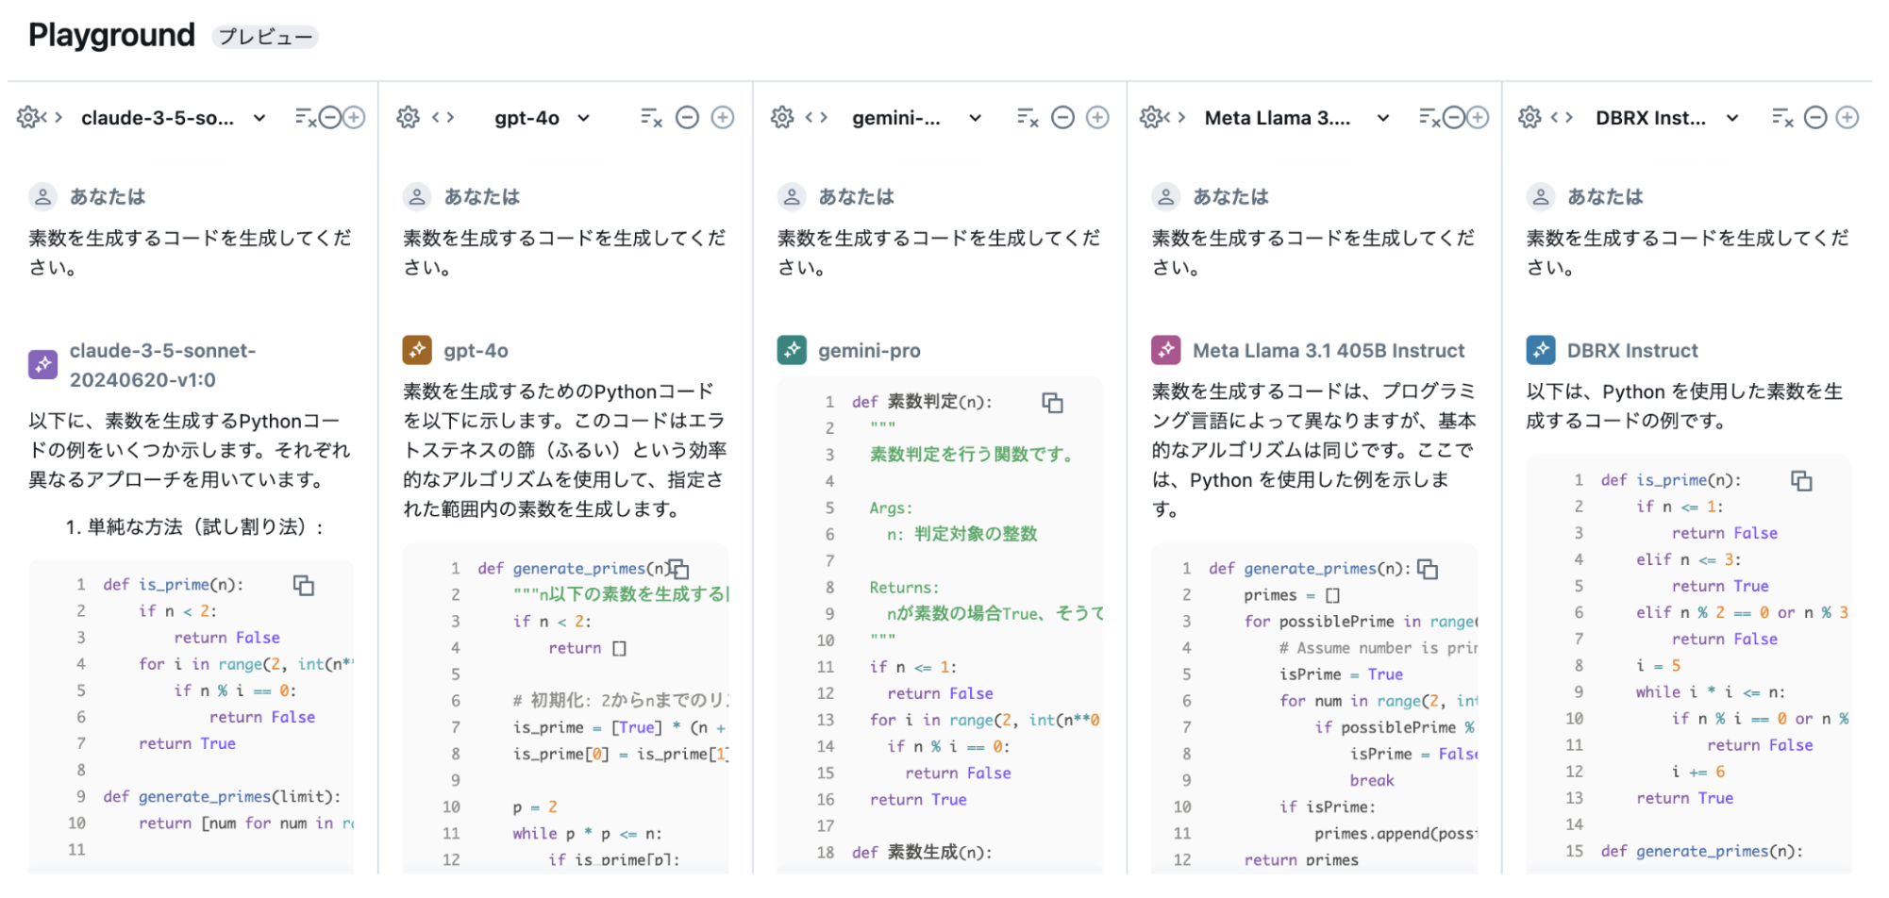The width and height of the screenshot is (1889, 898).
Task: Copy is_prime code in DBRX Instruct response
Action: [1801, 481]
